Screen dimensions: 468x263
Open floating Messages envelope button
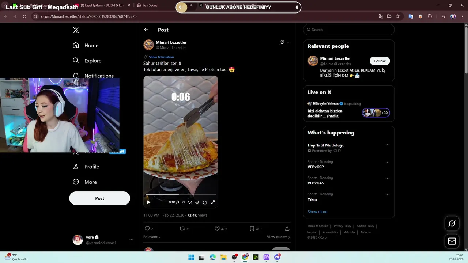(x=452, y=241)
